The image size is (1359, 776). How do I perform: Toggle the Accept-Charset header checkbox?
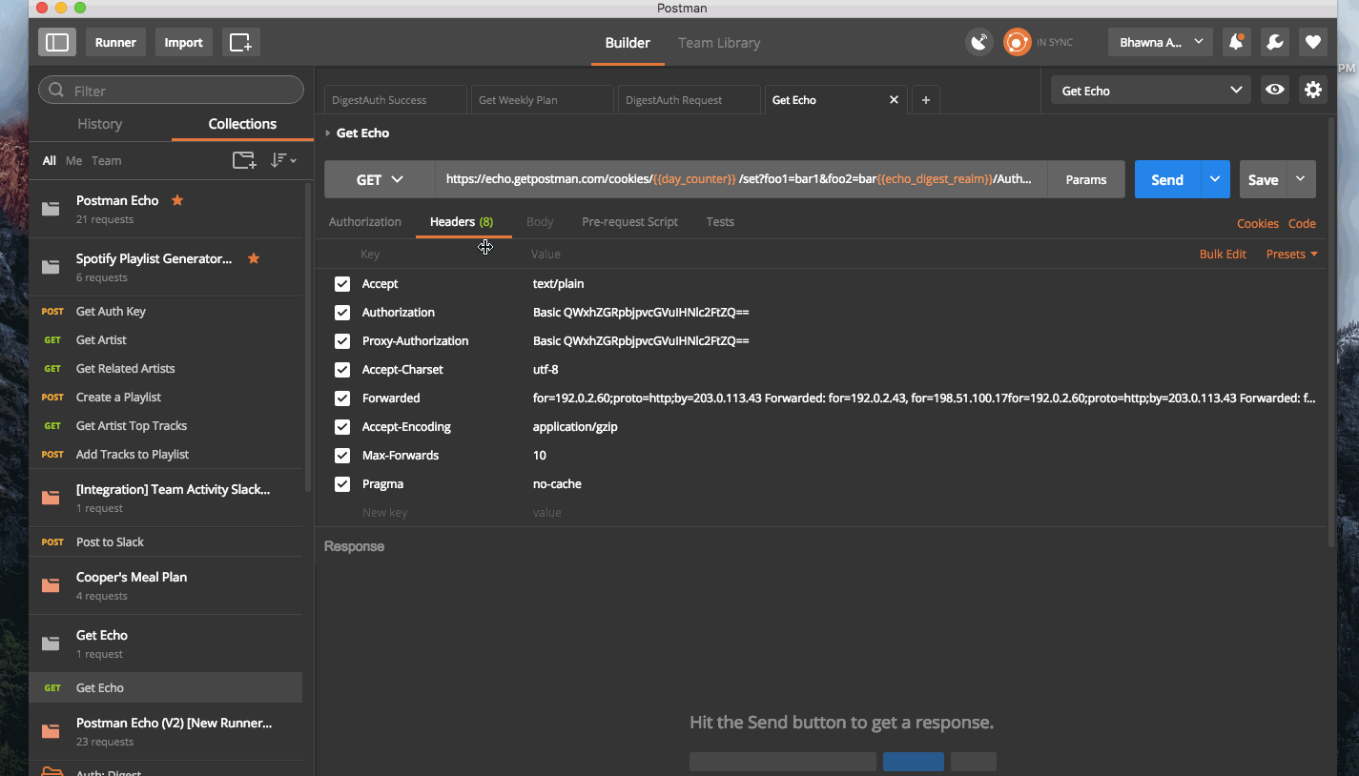click(x=342, y=370)
